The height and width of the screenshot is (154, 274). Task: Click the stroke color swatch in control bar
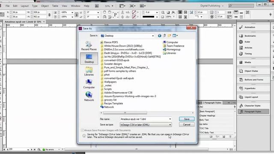(x=134, y=17)
